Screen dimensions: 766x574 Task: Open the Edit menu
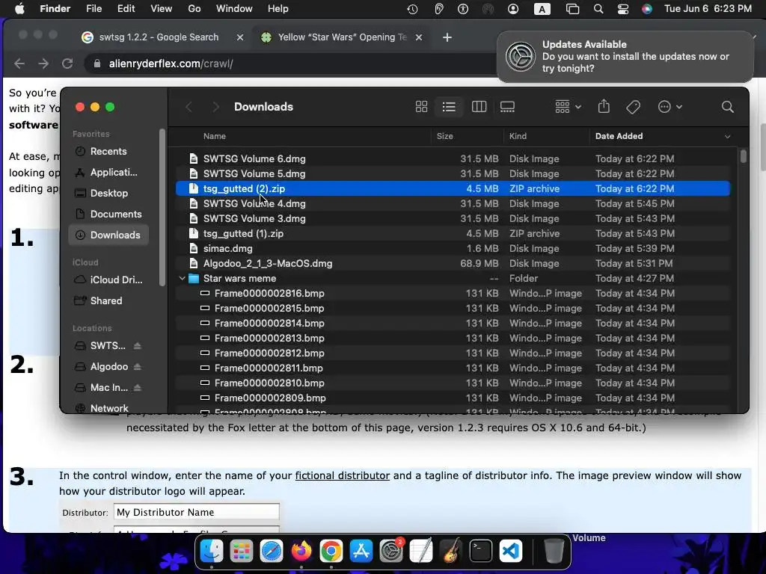tap(126, 9)
